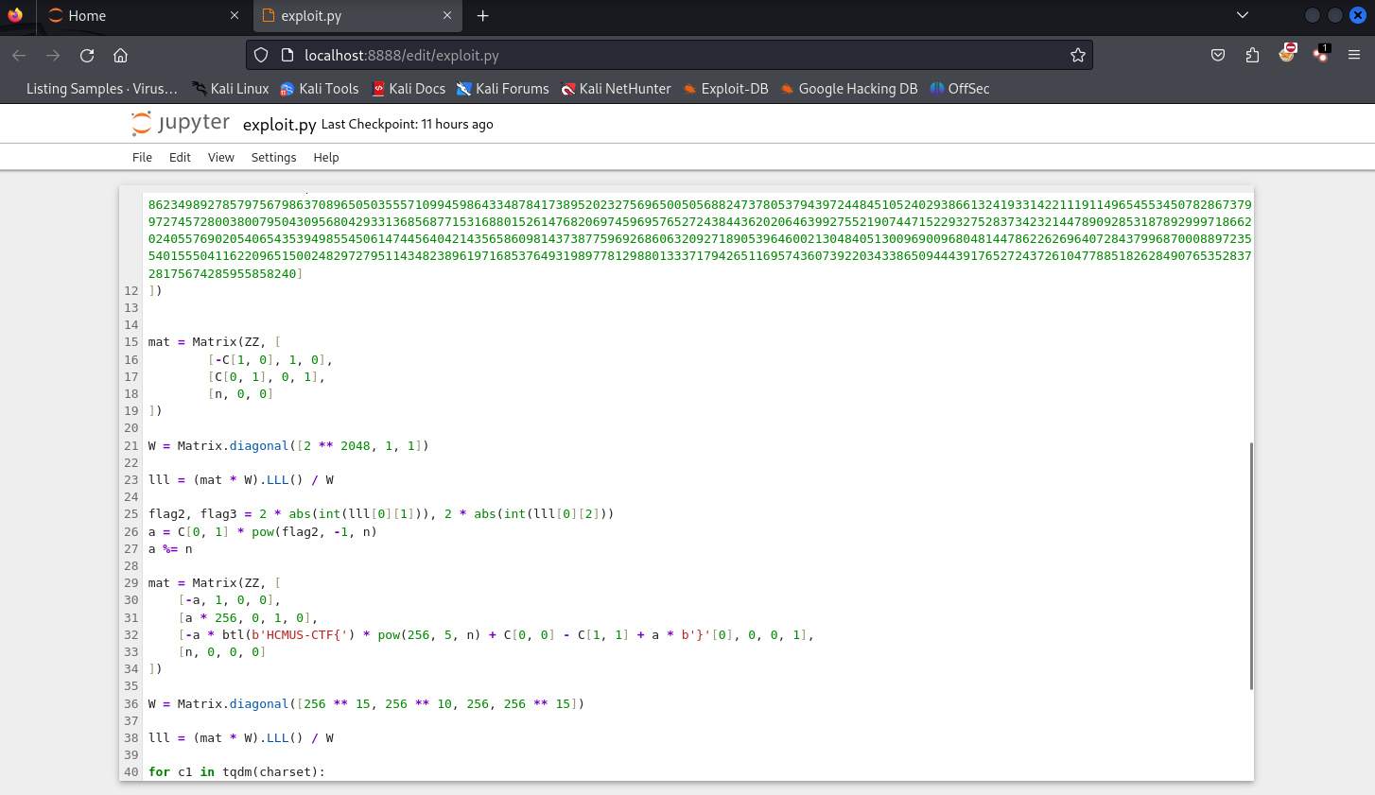Rename file via exploit.py title
The height and width of the screenshot is (795, 1375).
(x=279, y=125)
